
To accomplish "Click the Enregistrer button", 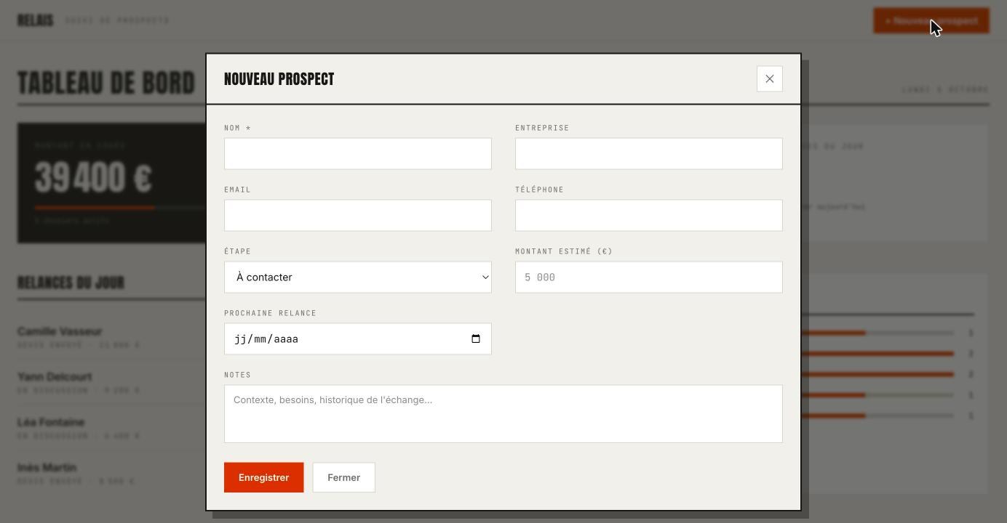I will pyautogui.click(x=264, y=478).
